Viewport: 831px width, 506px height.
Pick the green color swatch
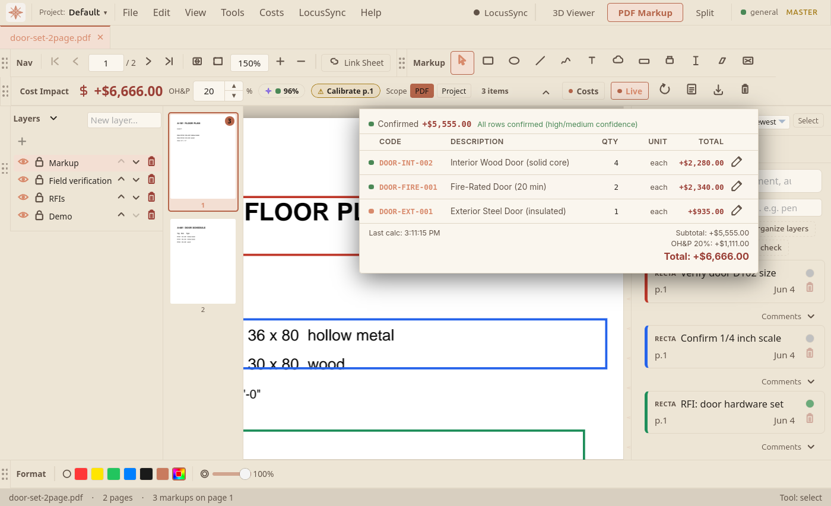coord(113,474)
